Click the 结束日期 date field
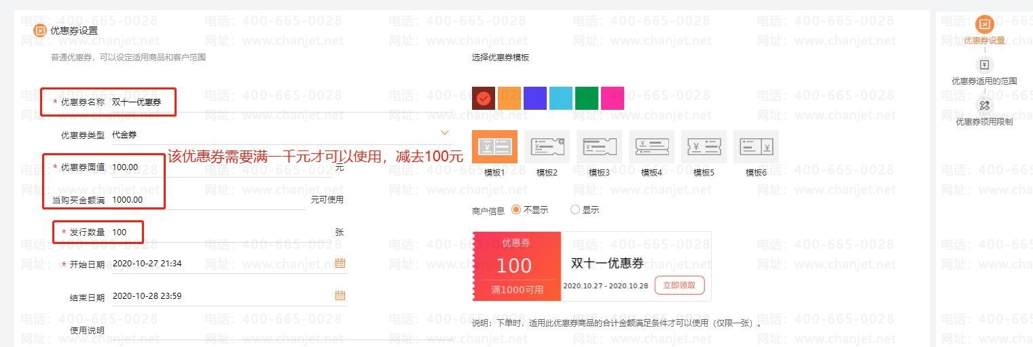 tap(229, 296)
